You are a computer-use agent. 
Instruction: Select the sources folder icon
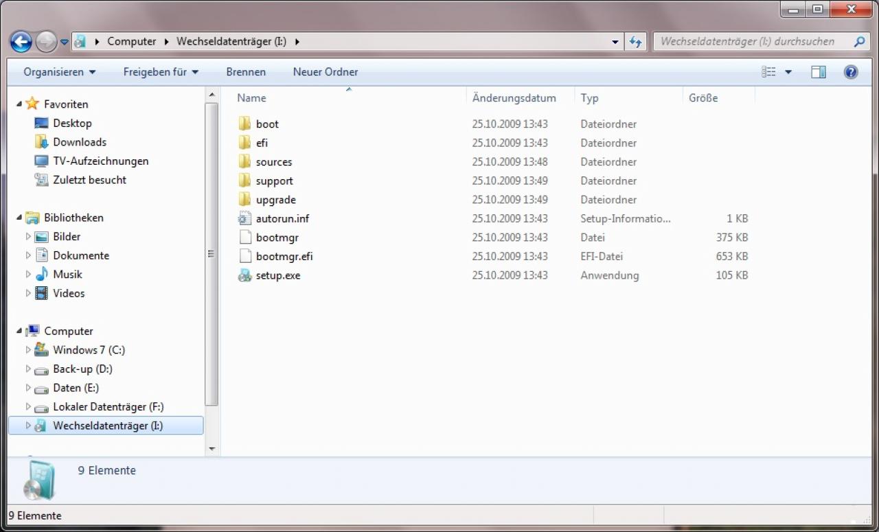point(244,161)
